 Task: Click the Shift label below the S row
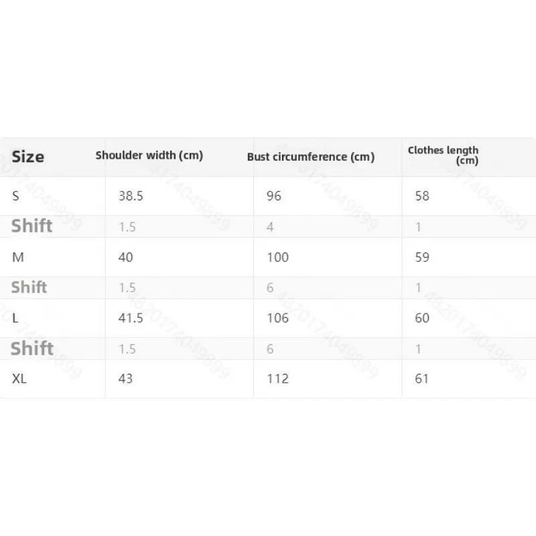(x=31, y=226)
